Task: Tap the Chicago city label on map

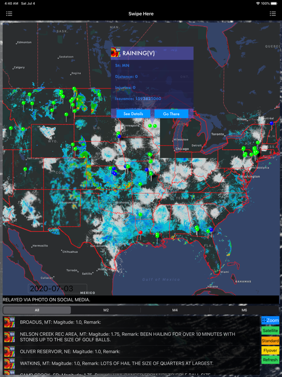Action: tap(182, 149)
